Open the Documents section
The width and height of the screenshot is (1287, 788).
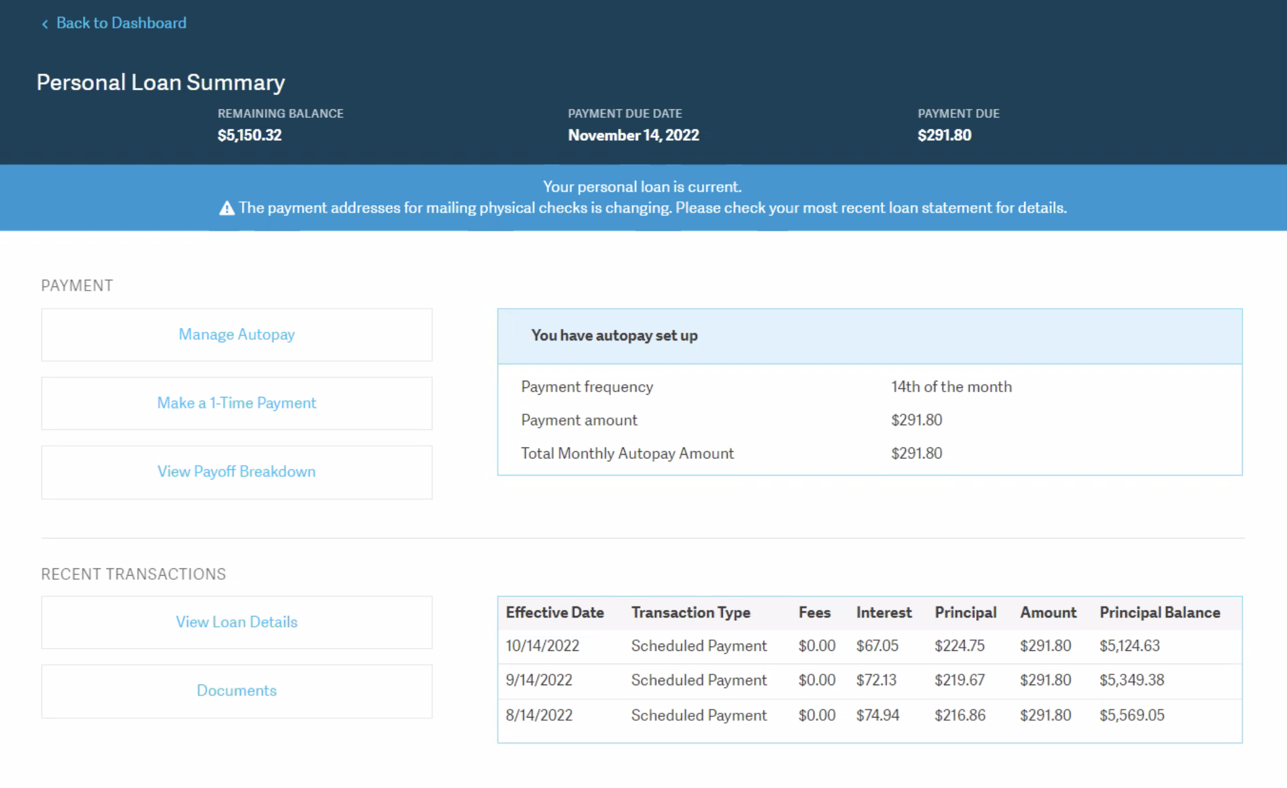[x=236, y=691]
